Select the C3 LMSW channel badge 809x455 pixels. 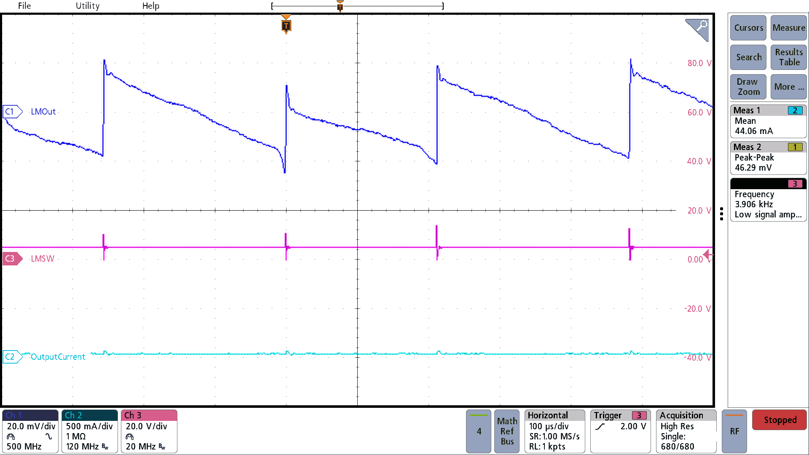[x=12, y=258]
